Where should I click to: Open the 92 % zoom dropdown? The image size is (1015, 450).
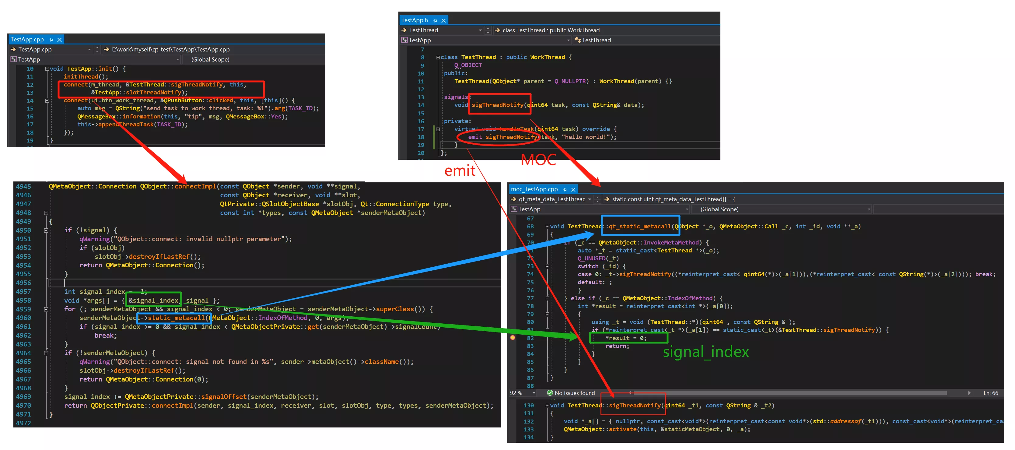(x=534, y=393)
